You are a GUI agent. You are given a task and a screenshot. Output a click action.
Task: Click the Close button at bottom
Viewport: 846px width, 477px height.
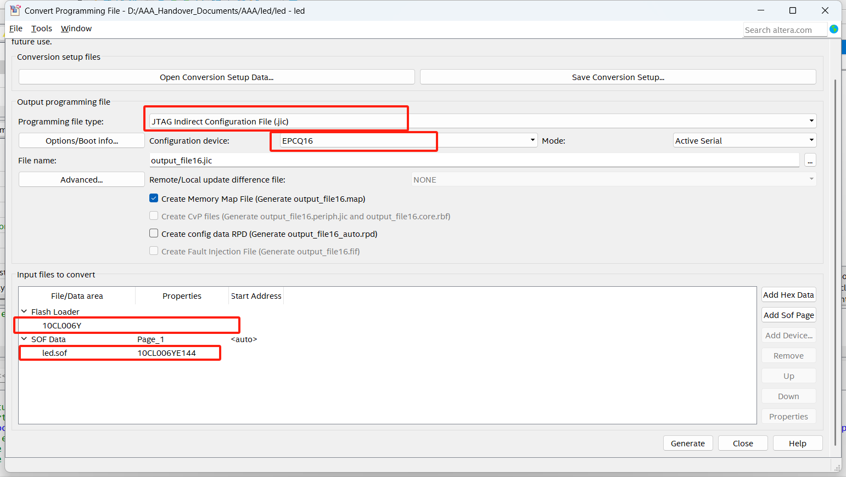[743, 443]
